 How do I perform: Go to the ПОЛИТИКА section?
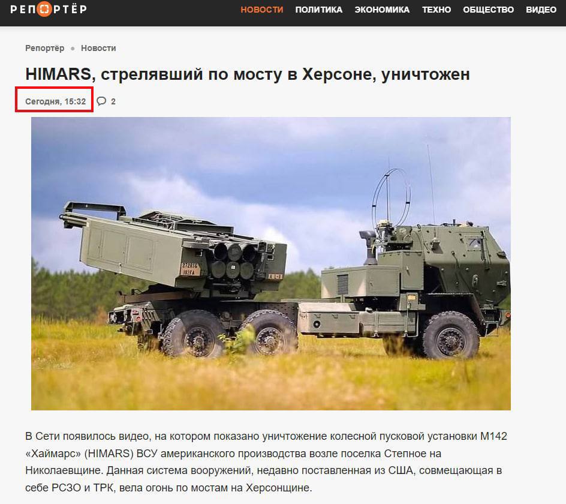[x=319, y=10]
